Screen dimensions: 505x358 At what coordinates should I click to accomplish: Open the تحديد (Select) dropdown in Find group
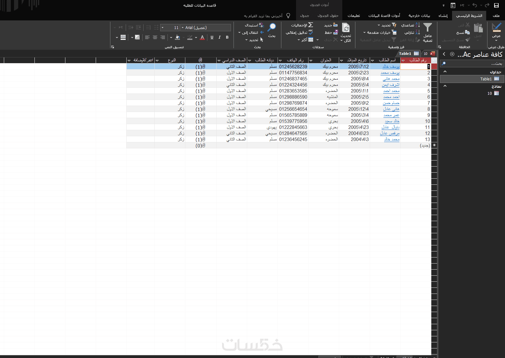coord(254,40)
